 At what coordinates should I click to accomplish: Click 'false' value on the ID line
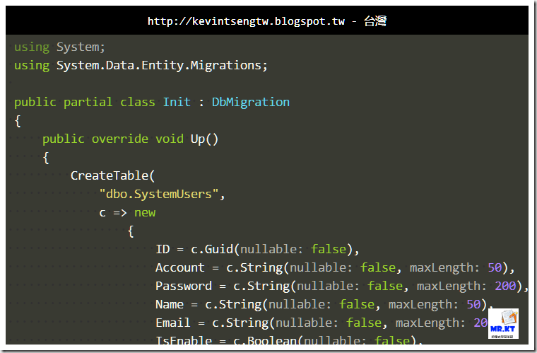tap(329, 250)
